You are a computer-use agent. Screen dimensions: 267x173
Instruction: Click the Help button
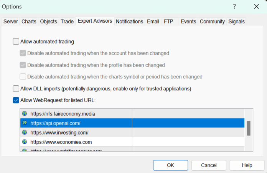pyautogui.click(x=247, y=165)
